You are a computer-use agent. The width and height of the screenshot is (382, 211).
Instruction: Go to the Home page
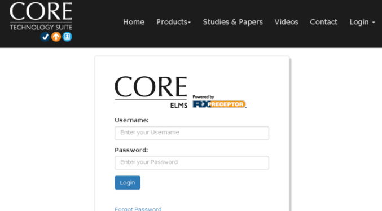pyautogui.click(x=134, y=22)
